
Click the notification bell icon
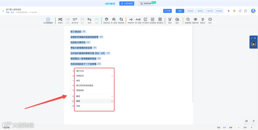[240, 11]
